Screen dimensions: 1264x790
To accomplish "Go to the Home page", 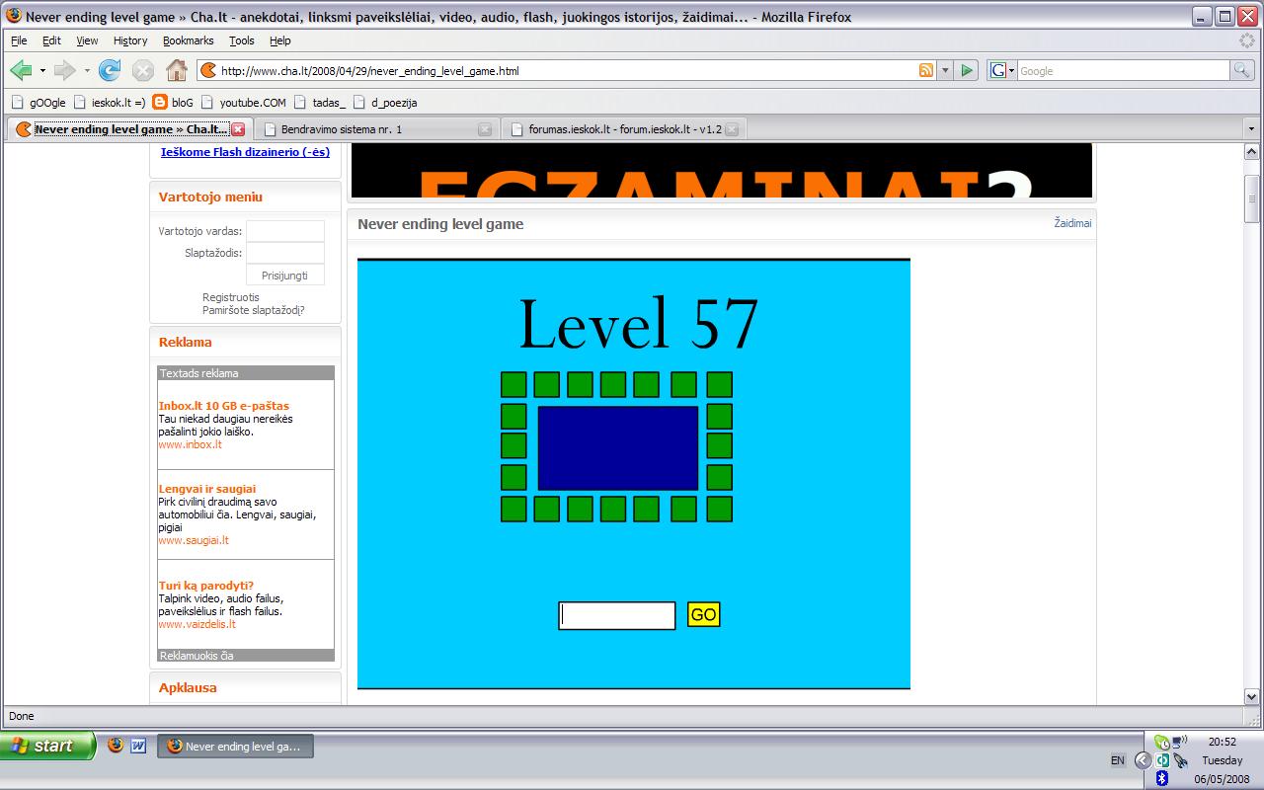I will coord(177,70).
